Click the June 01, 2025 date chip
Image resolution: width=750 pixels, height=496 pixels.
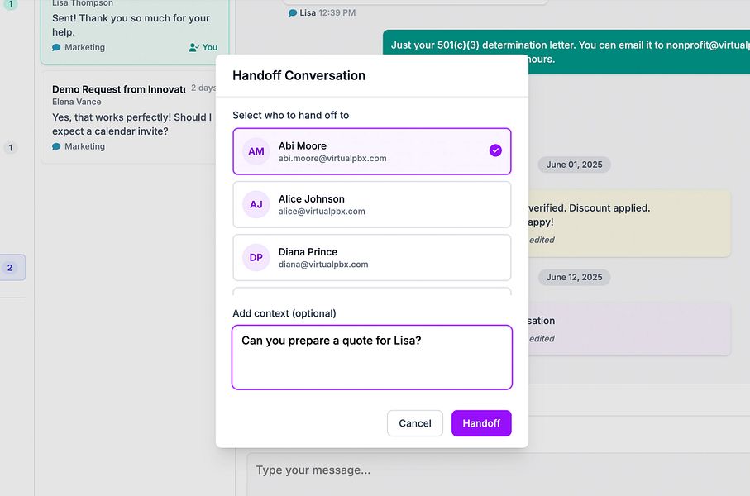pyautogui.click(x=574, y=165)
